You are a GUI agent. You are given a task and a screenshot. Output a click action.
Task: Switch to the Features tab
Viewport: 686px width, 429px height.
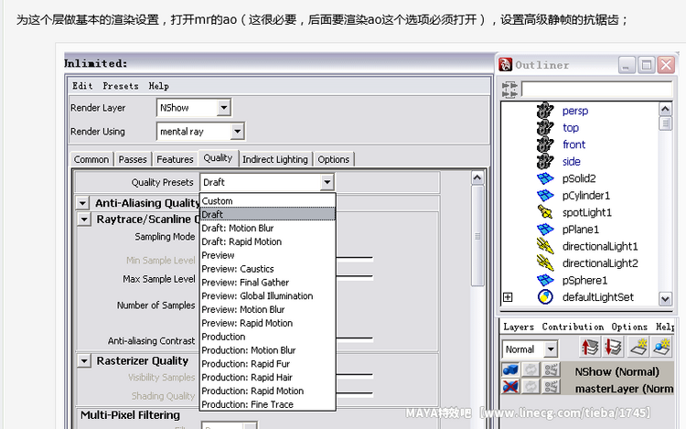click(x=175, y=159)
